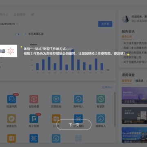The image size is (147, 147).
Task: Open the 极速开票 app icon
Action: point(11,99)
